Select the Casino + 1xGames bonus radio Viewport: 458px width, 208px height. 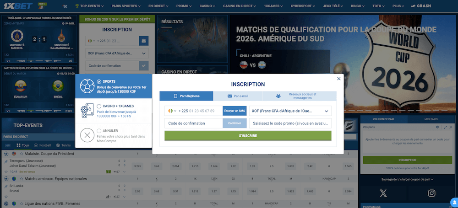99,106
